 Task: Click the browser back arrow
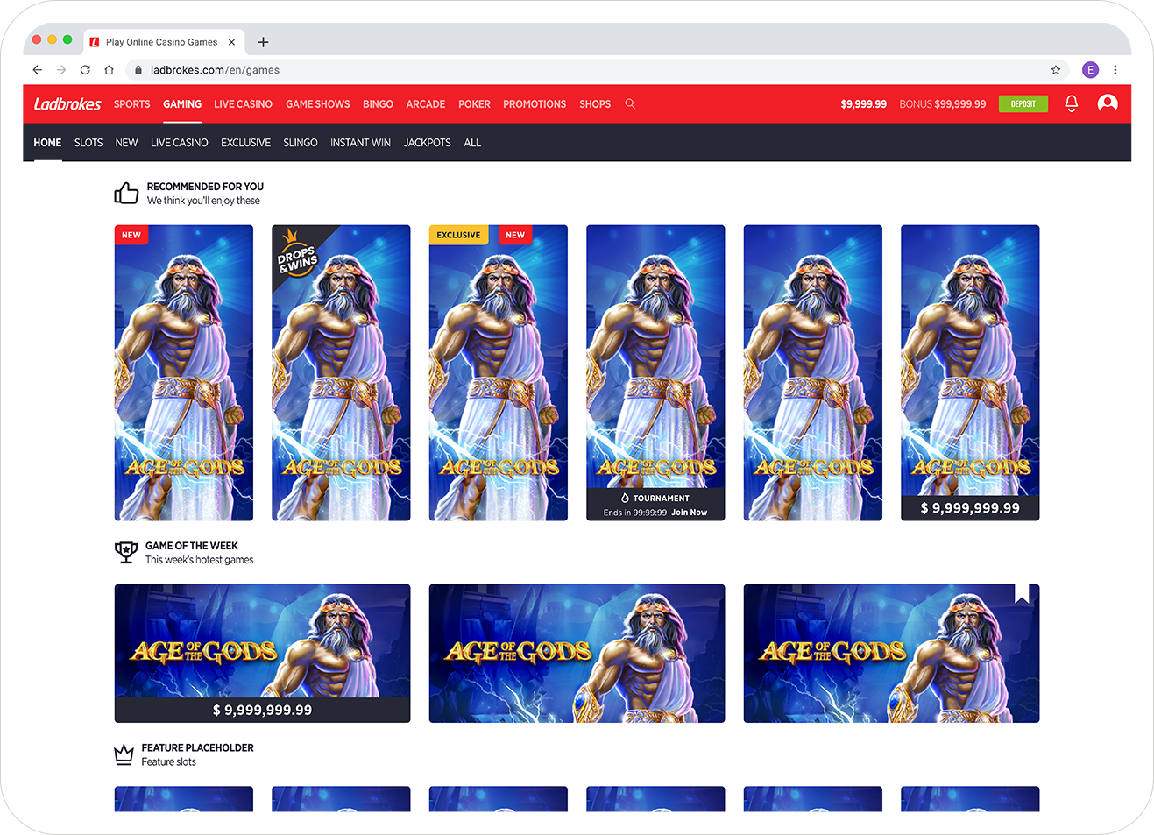37,70
